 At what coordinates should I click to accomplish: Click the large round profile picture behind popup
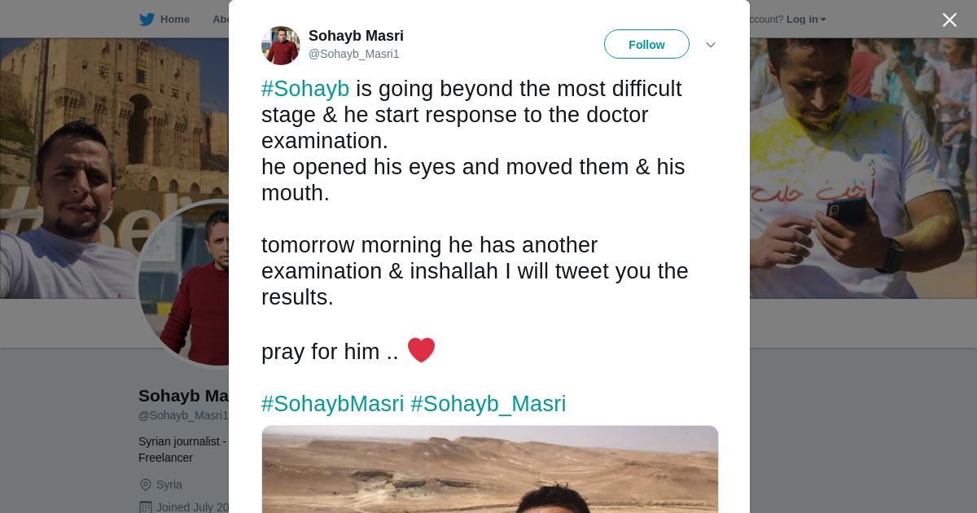[183, 281]
